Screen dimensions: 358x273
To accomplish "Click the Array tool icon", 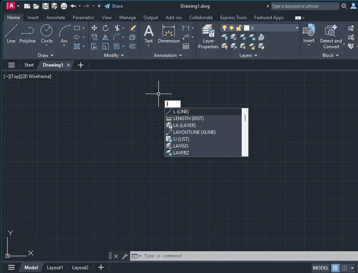I will pos(116,46).
